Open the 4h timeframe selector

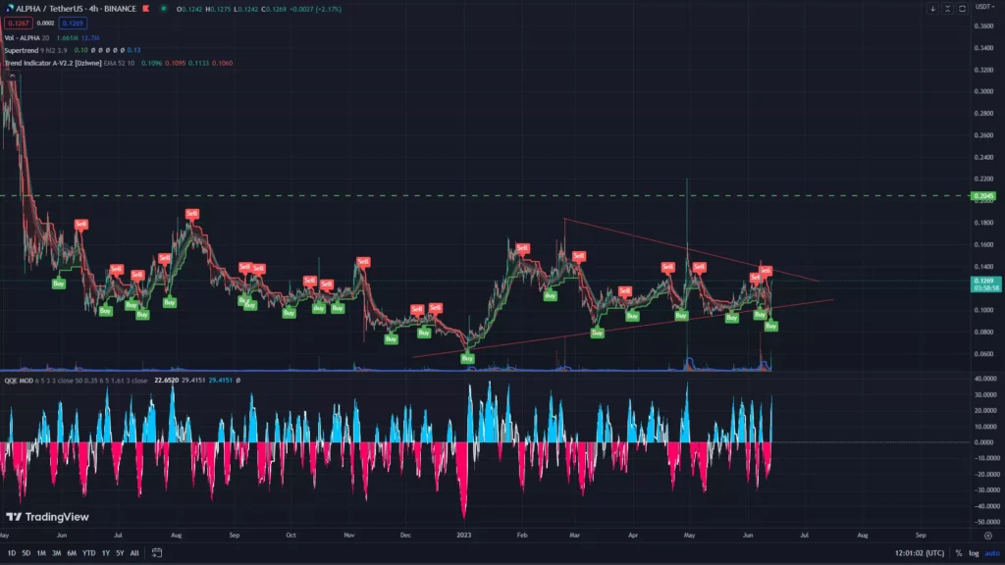pyautogui.click(x=93, y=9)
